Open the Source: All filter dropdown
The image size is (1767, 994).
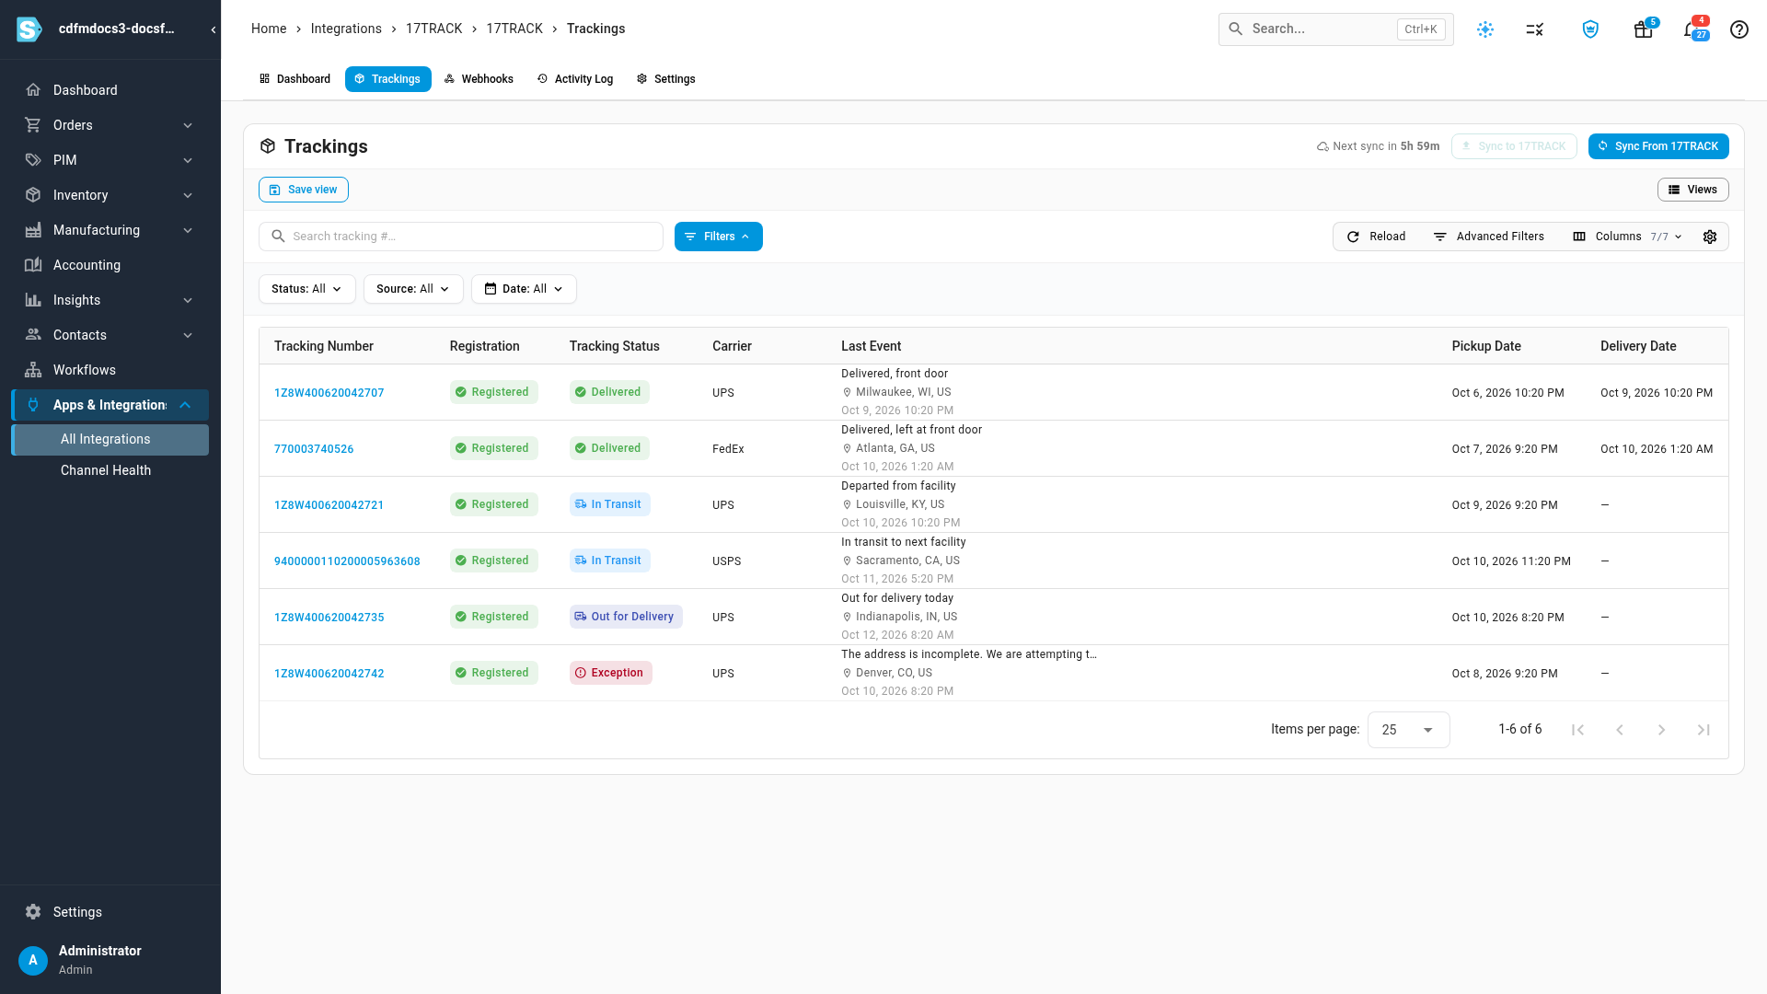[413, 289]
